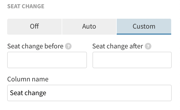The width and height of the screenshot is (180, 110).
Task: Open help tooltip for Seat change before
Action: click(68, 46)
